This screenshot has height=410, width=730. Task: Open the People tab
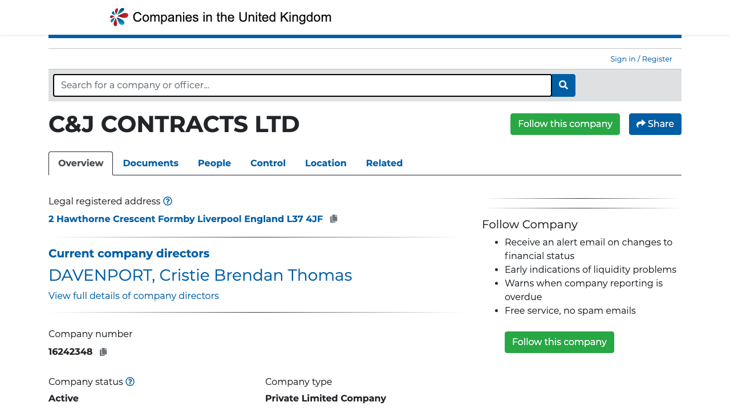(x=214, y=163)
